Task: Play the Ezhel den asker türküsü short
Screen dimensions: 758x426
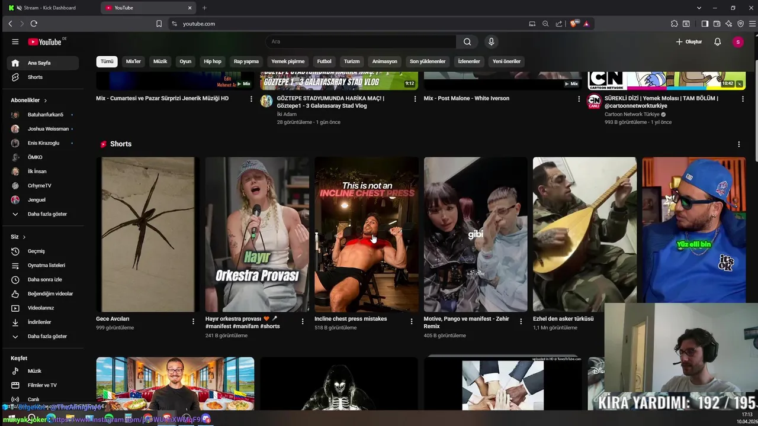Action: tap(584, 234)
